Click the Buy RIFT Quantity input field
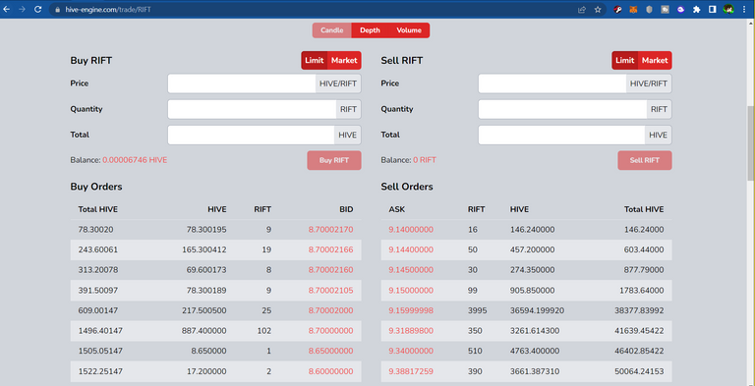 (252, 109)
